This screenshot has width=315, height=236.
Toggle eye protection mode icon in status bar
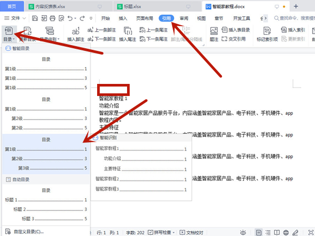(x=245, y=232)
